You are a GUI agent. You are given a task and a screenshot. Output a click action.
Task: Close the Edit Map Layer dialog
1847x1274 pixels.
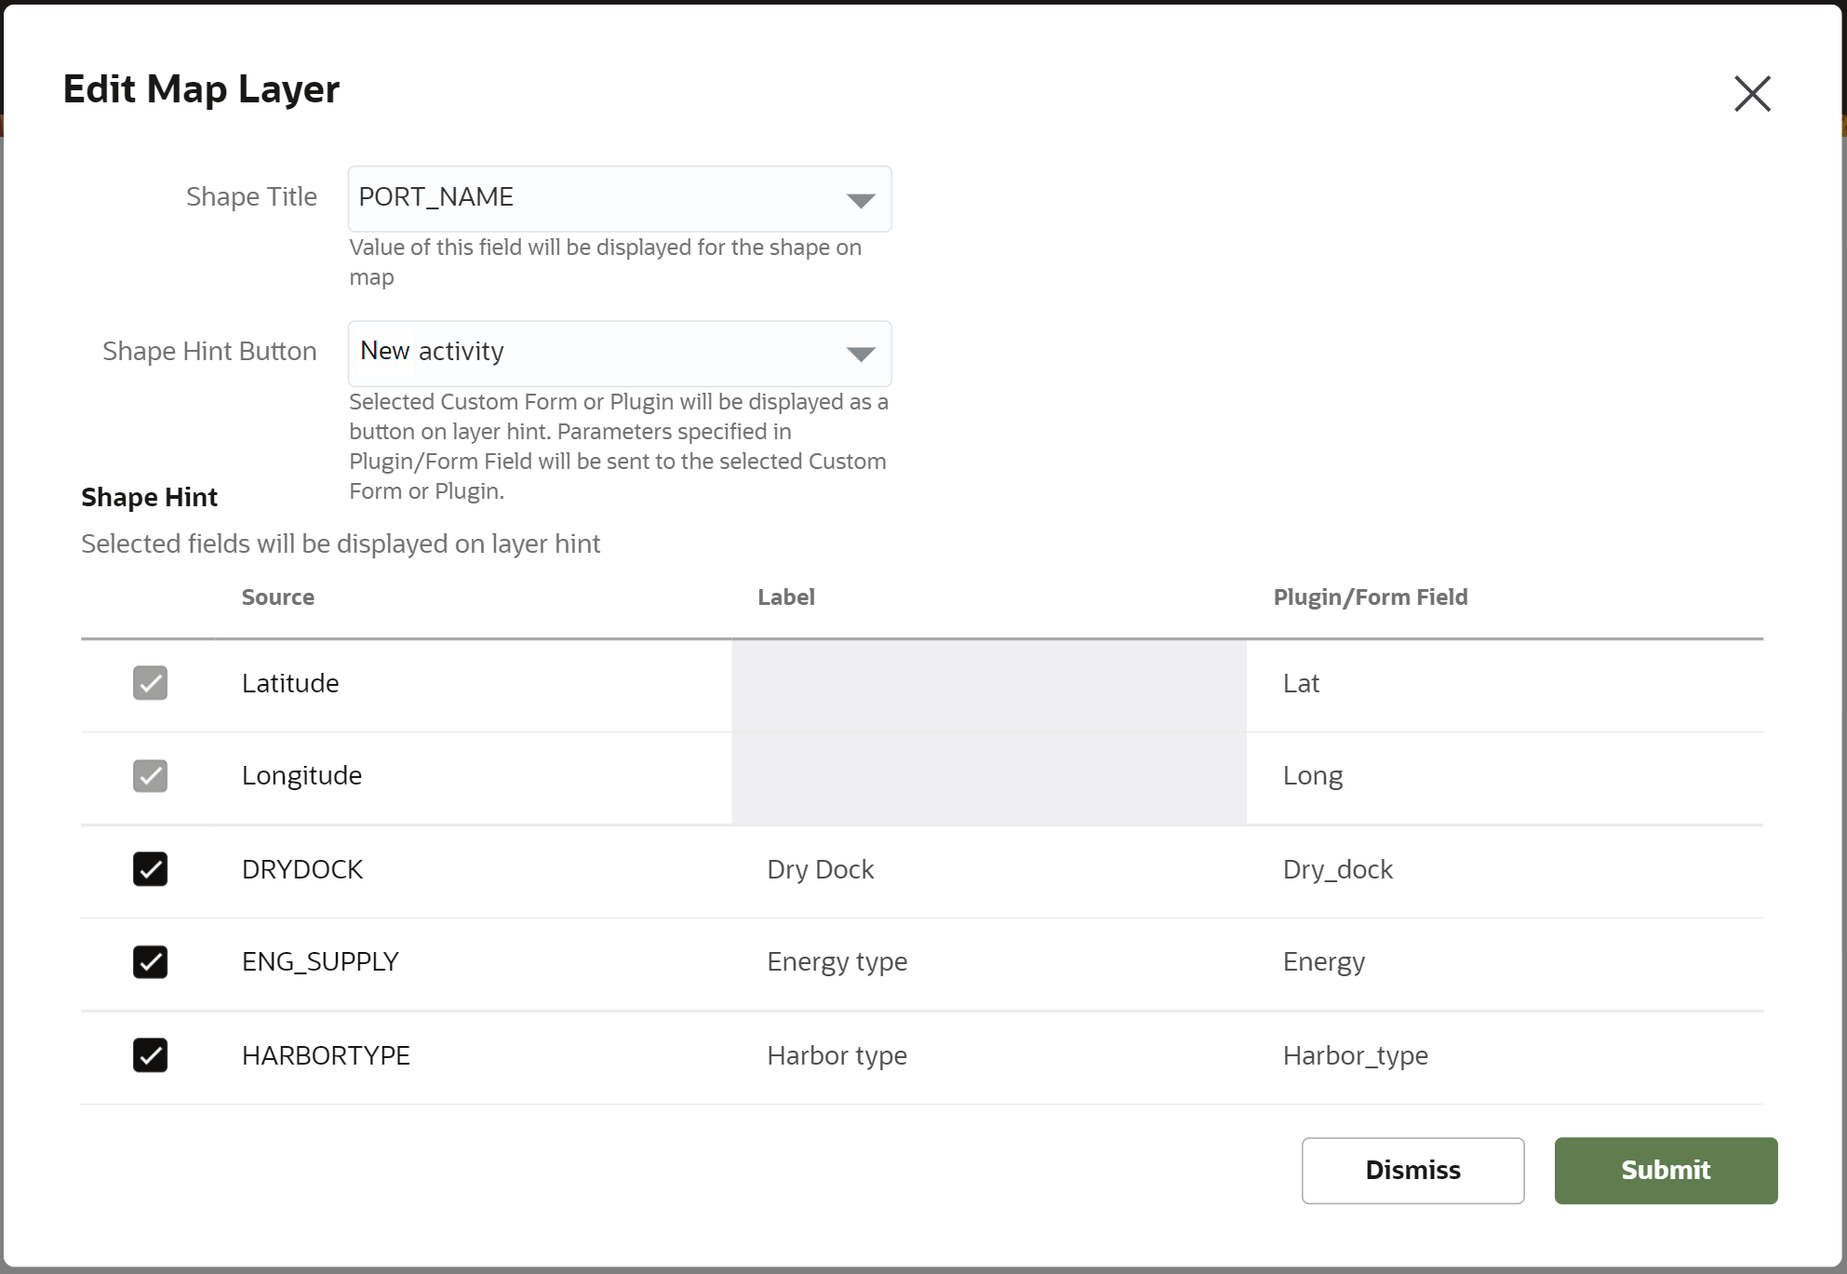(x=1752, y=93)
